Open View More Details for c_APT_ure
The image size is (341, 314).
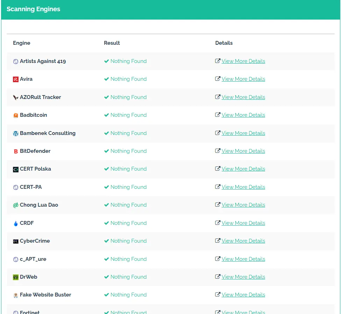pos(243,259)
